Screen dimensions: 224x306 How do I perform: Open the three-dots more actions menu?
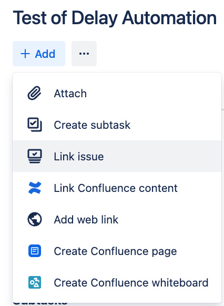[x=84, y=54]
